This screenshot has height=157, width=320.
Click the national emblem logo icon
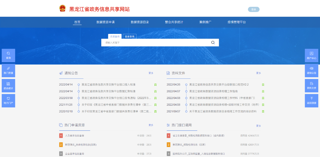pyautogui.click(x=62, y=8)
